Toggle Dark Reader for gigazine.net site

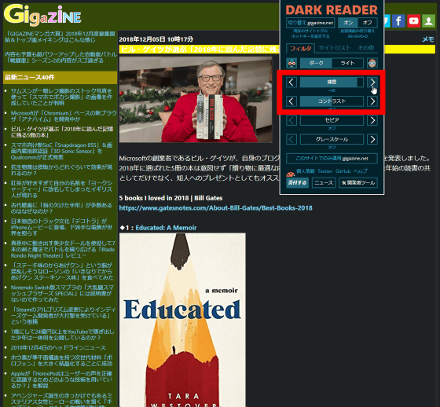click(x=310, y=23)
